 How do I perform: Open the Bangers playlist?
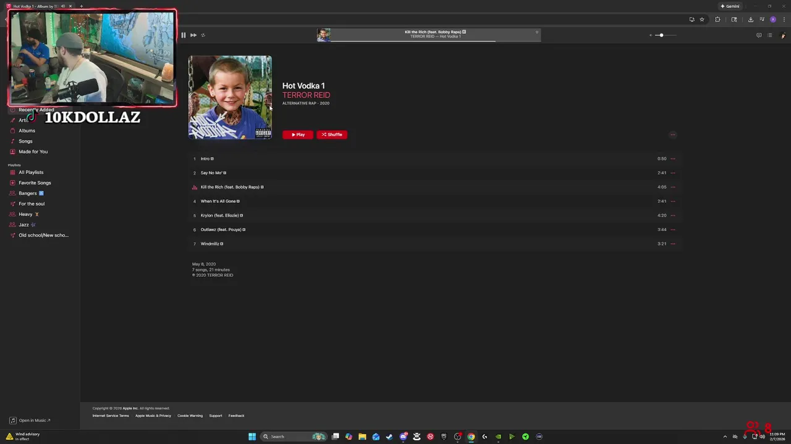pos(28,194)
